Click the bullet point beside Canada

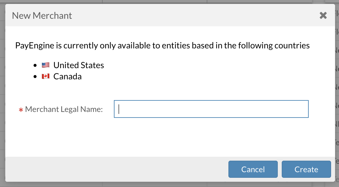tap(35, 76)
